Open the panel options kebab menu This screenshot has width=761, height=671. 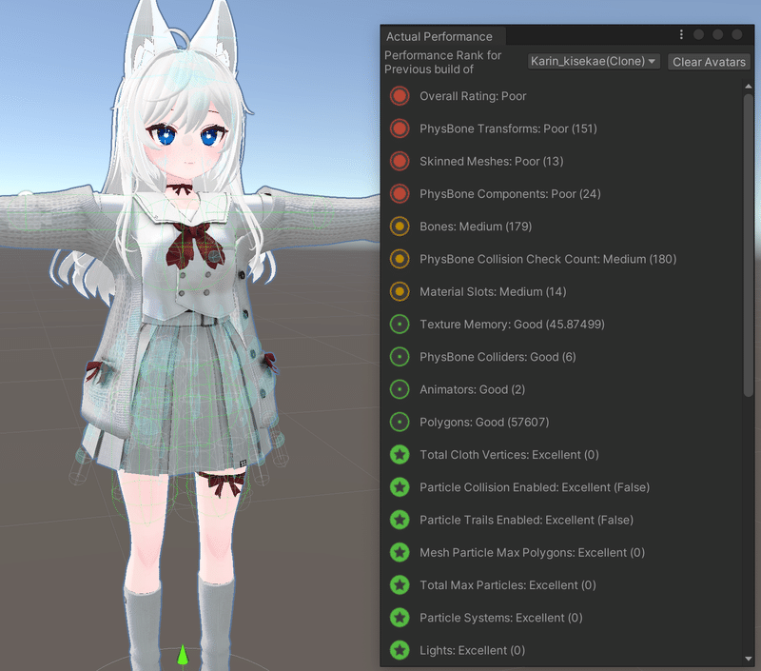[x=681, y=33]
